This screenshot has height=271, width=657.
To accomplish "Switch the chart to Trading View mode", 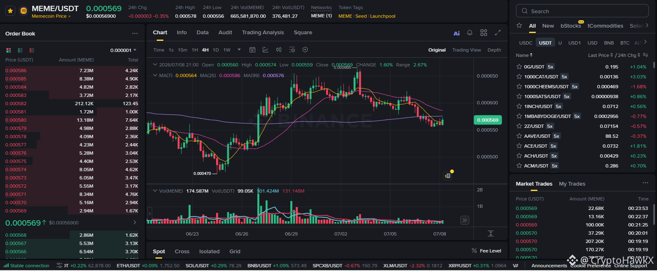I will 466,50.
